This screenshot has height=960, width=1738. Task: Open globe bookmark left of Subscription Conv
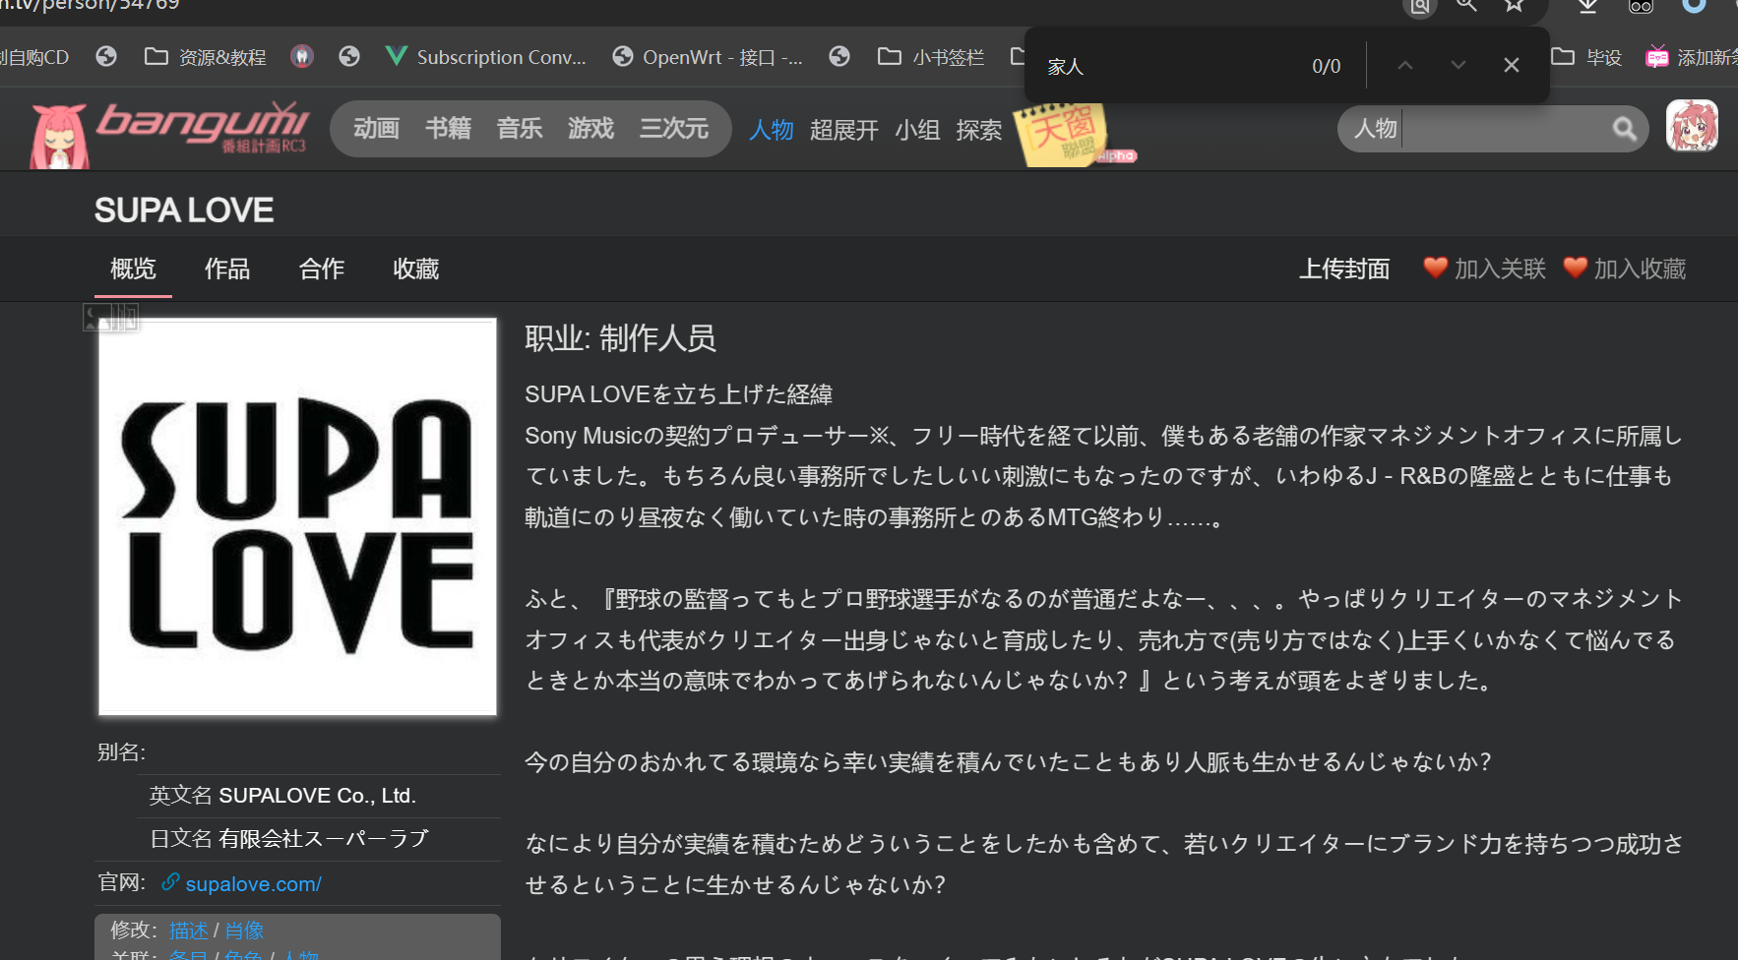(349, 56)
